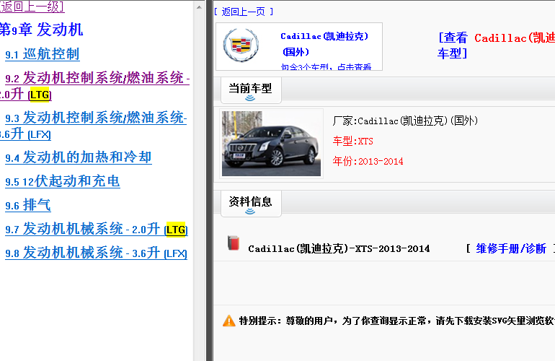Open 9.7 发动机机械系统 2.0升 LTG

(x=97, y=229)
